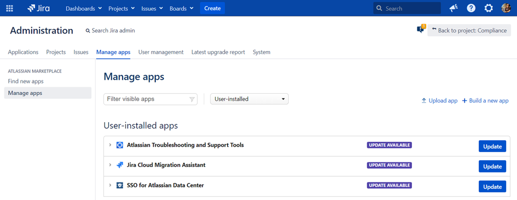517x200 pixels.
Task: Open the settings gear icon
Action: tap(489, 8)
